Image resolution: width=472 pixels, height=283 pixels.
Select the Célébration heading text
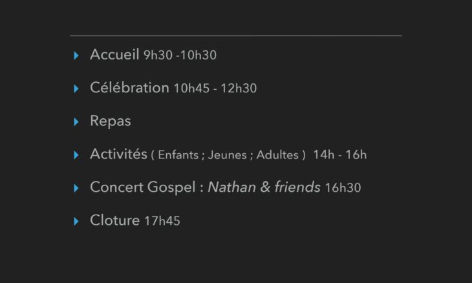(129, 87)
